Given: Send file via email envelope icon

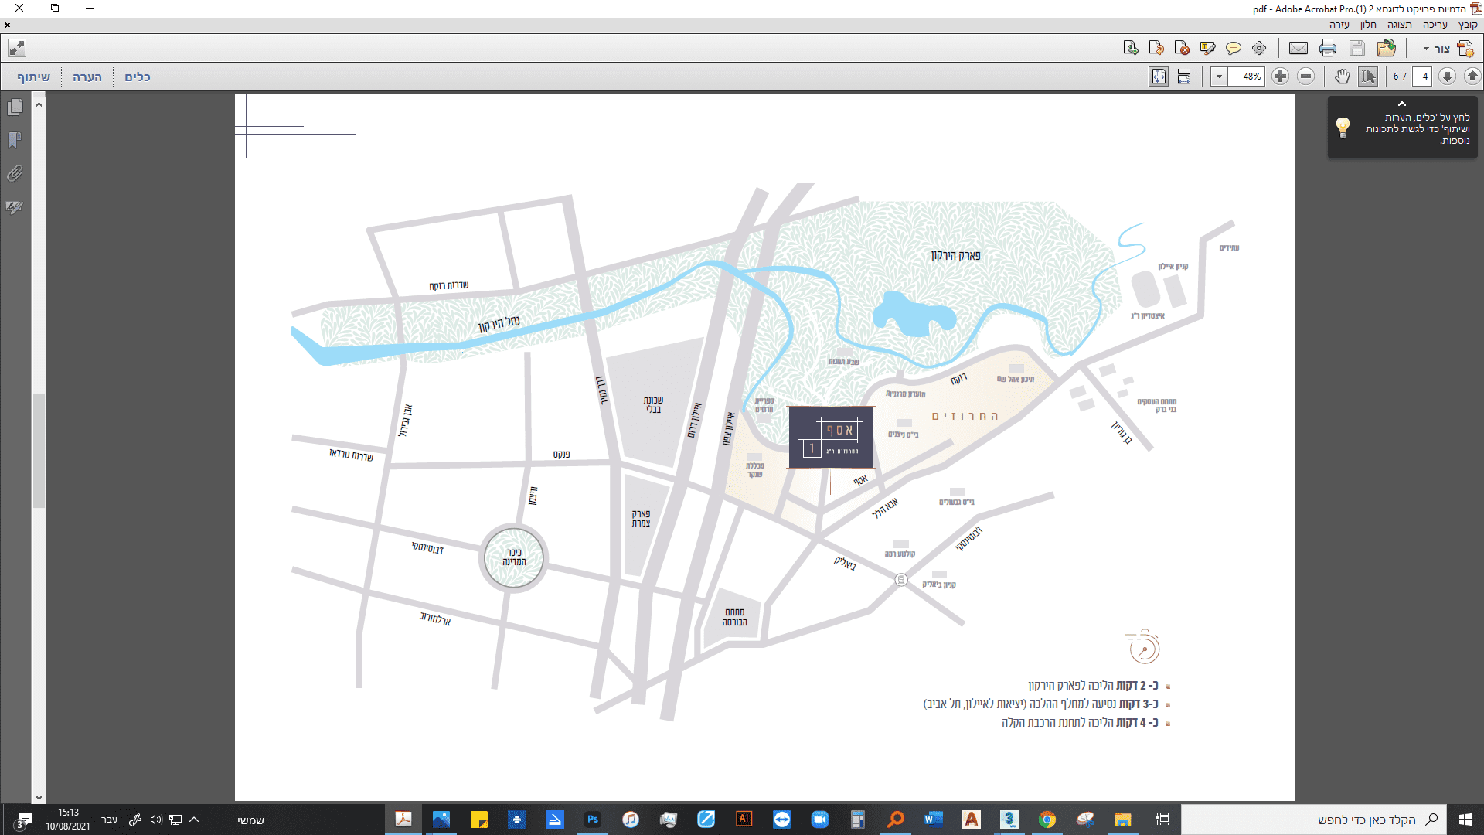Looking at the screenshot, I should (x=1298, y=48).
